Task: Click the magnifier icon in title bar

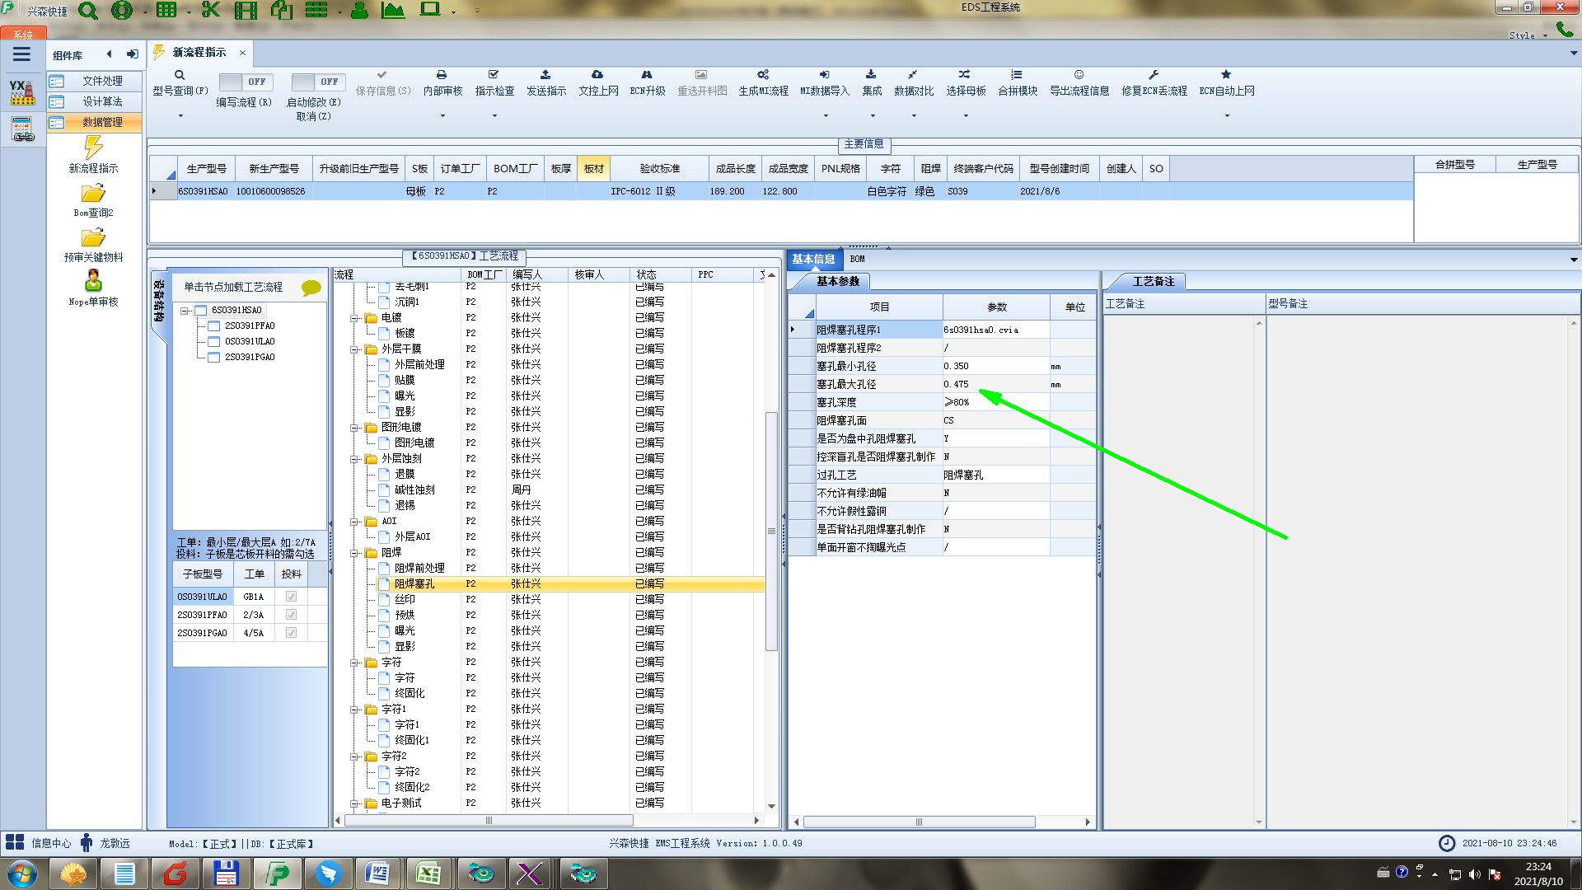Action: point(88,11)
